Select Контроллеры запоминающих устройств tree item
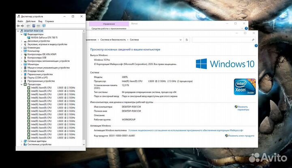The width and height of the screenshot is (292, 168). pos(48,61)
